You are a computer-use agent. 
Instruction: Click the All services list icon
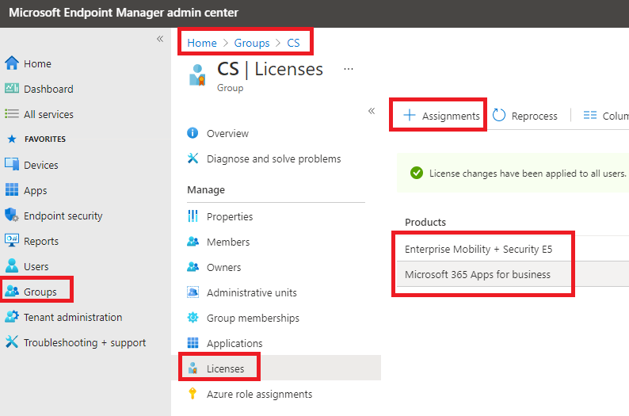click(x=12, y=114)
